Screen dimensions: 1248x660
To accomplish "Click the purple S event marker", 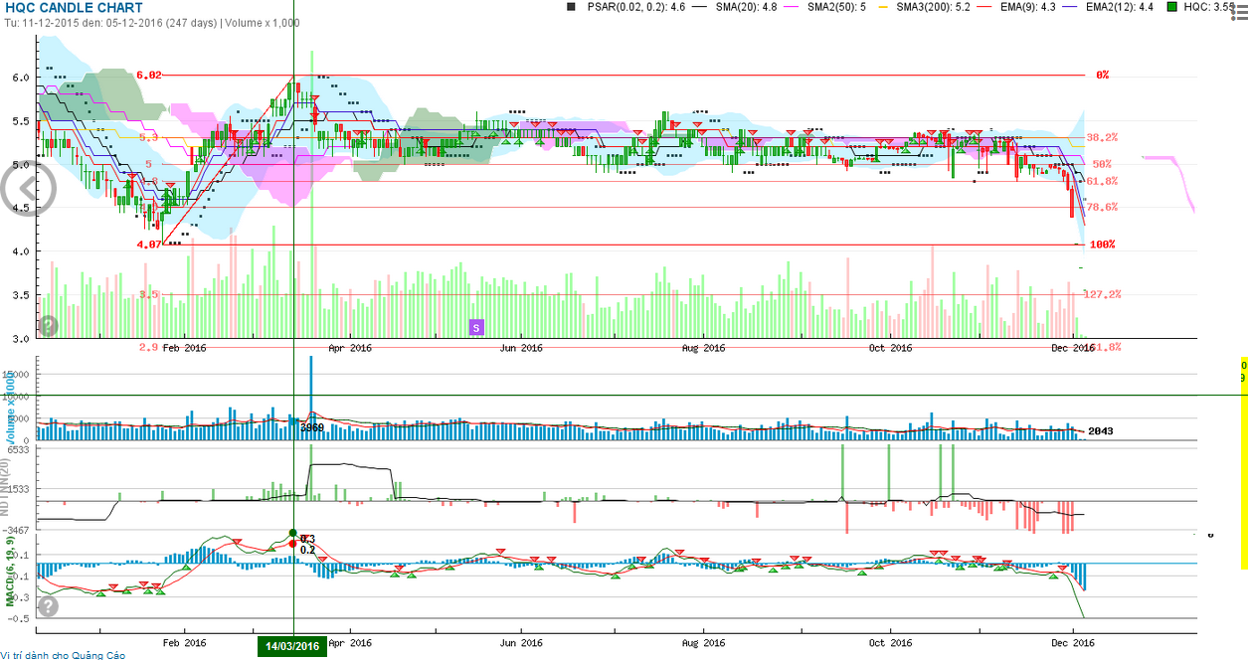I will (476, 326).
